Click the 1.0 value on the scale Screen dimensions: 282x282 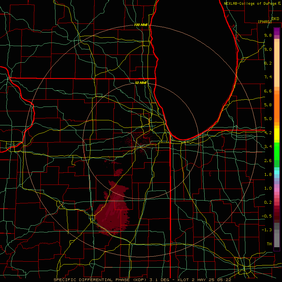[268, 188]
